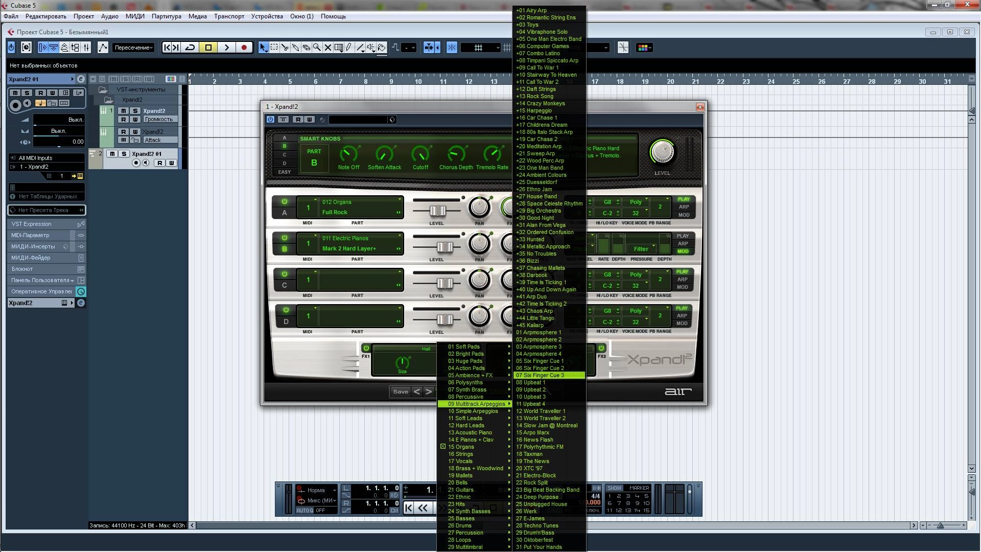The width and height of the screenshot is (981, 552).
Task: Expand the МИДИ-Фейдер section
Action: click(x=46, y=258)
